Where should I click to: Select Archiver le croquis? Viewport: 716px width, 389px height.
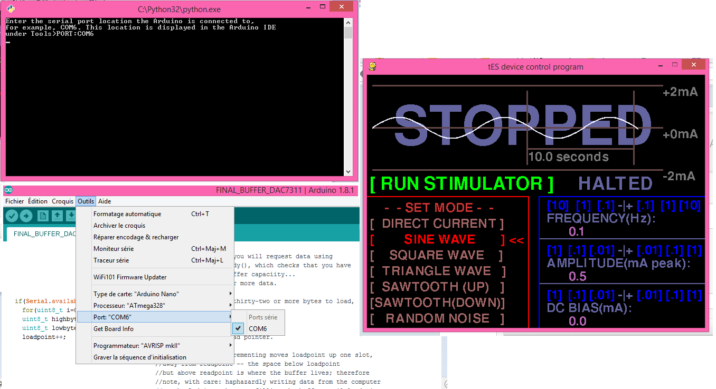(x=155, y=226)
